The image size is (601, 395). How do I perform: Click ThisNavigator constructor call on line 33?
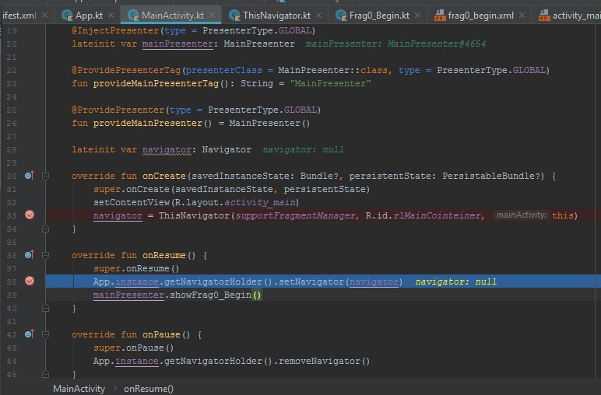pyautogui.click(x=194, y=215)
